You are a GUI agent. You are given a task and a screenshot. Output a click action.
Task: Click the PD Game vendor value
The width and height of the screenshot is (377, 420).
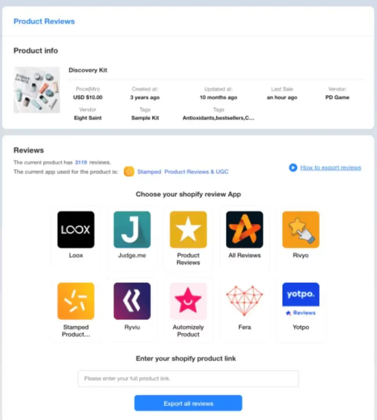click(337, 98)
